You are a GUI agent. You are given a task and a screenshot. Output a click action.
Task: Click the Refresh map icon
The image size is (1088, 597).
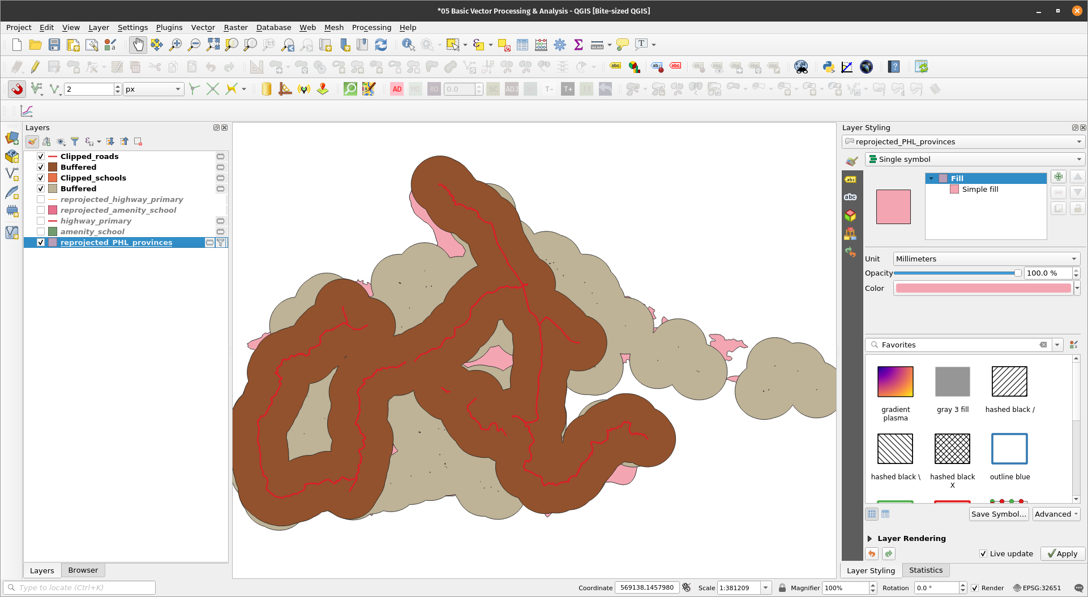tap(381, 45)
